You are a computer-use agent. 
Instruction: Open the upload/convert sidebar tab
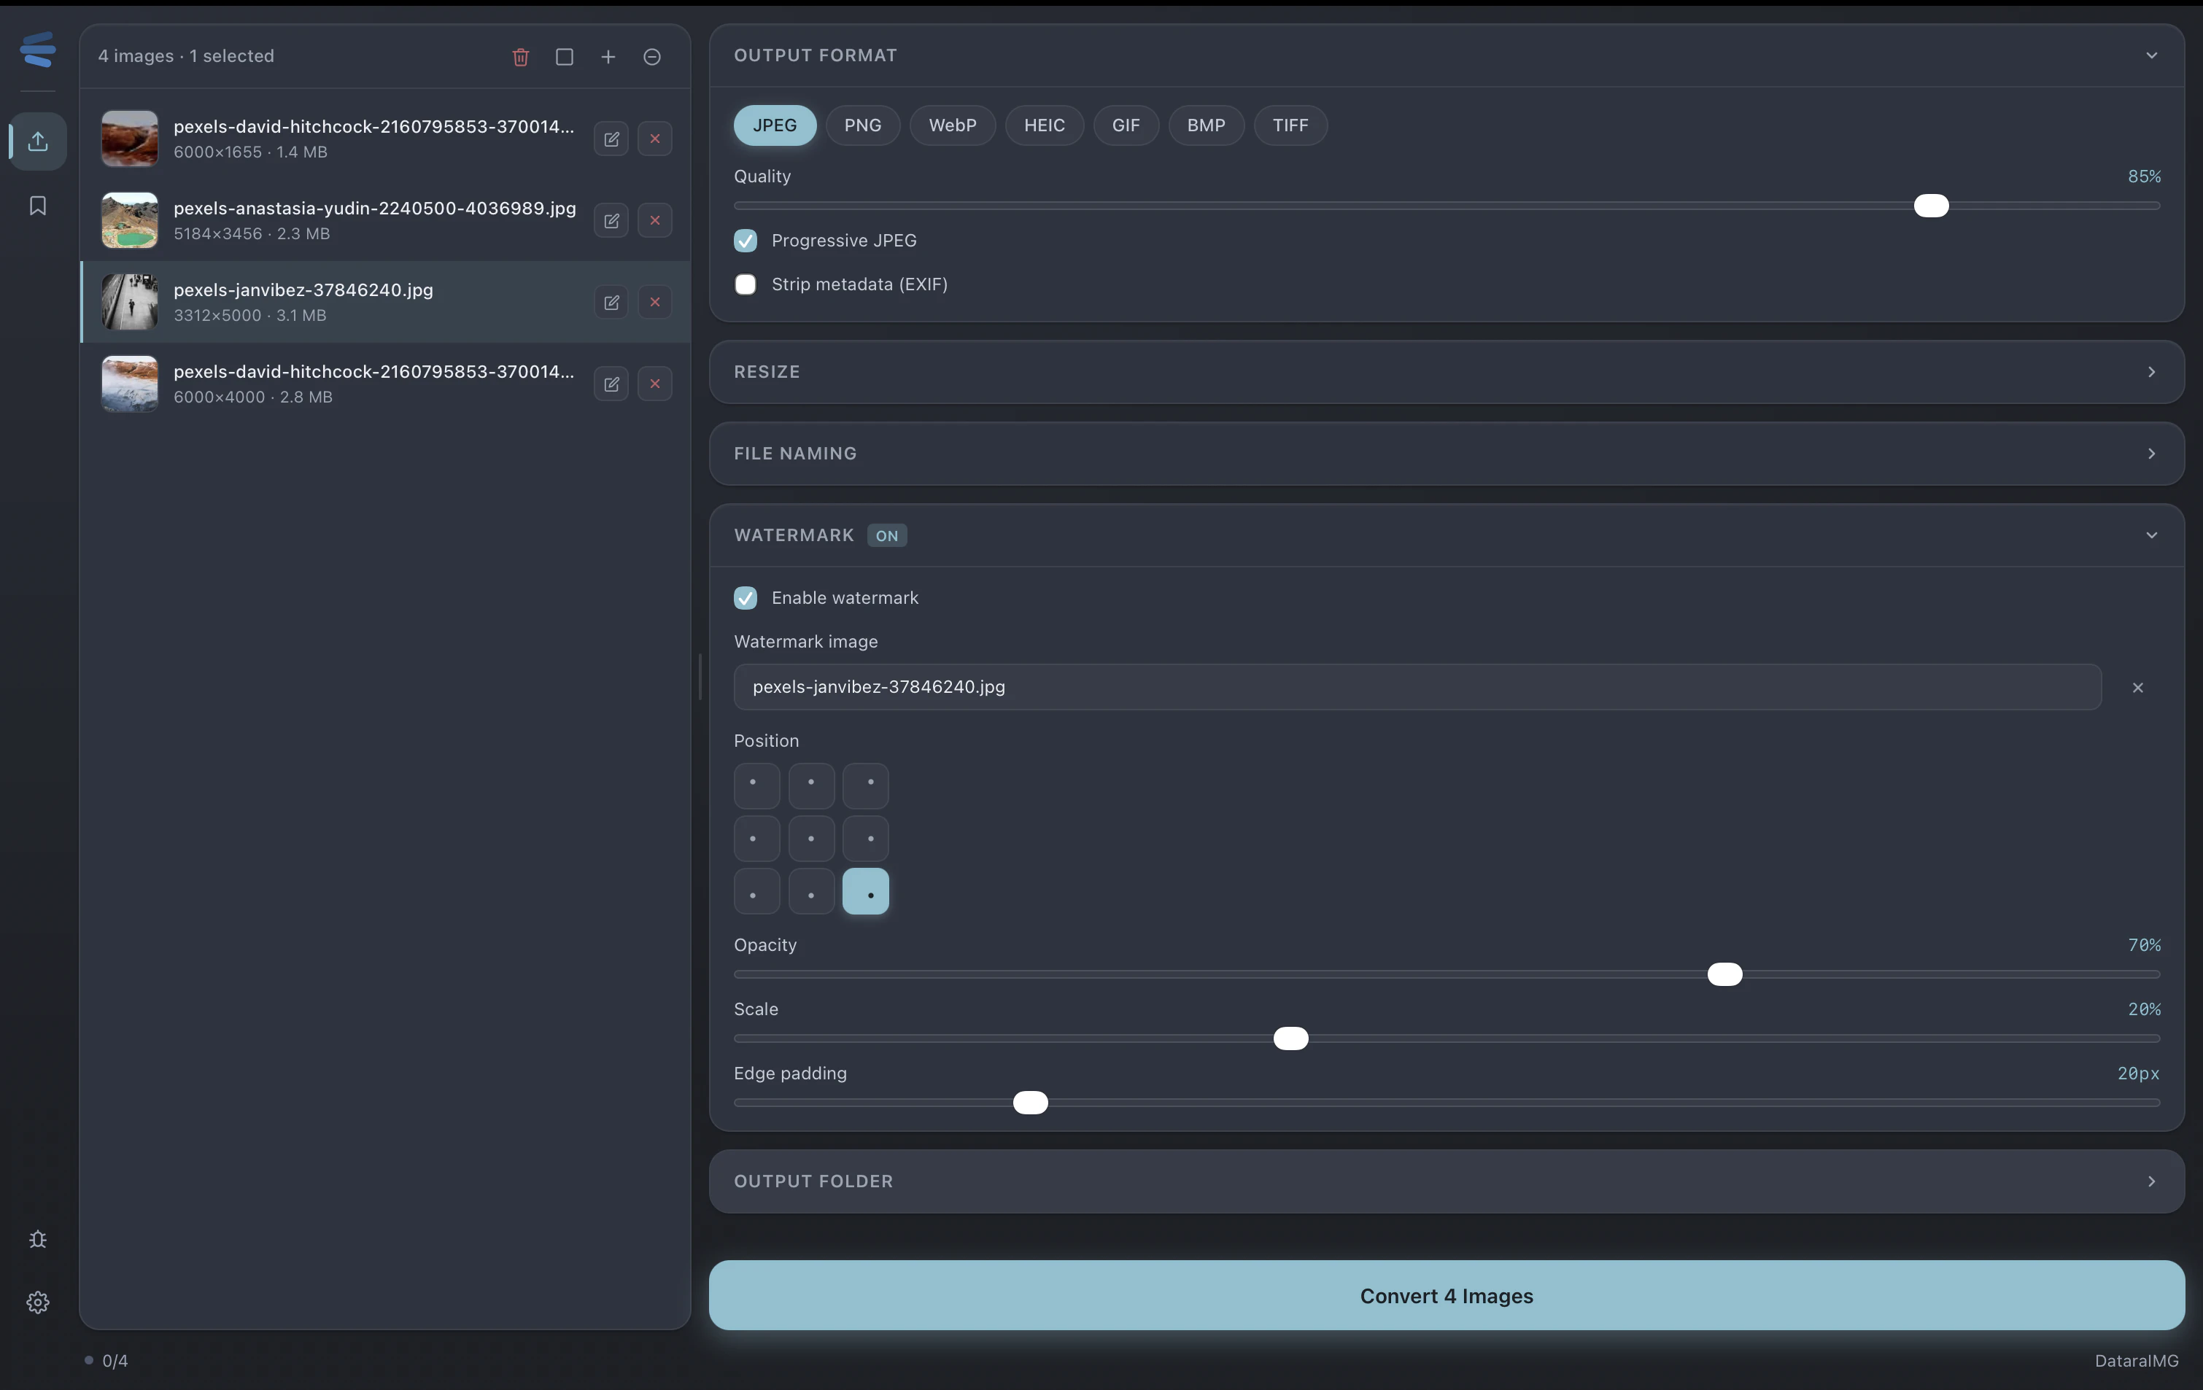coord(37,141)
